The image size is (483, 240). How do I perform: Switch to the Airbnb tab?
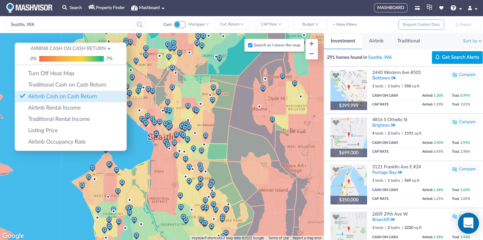376,41
